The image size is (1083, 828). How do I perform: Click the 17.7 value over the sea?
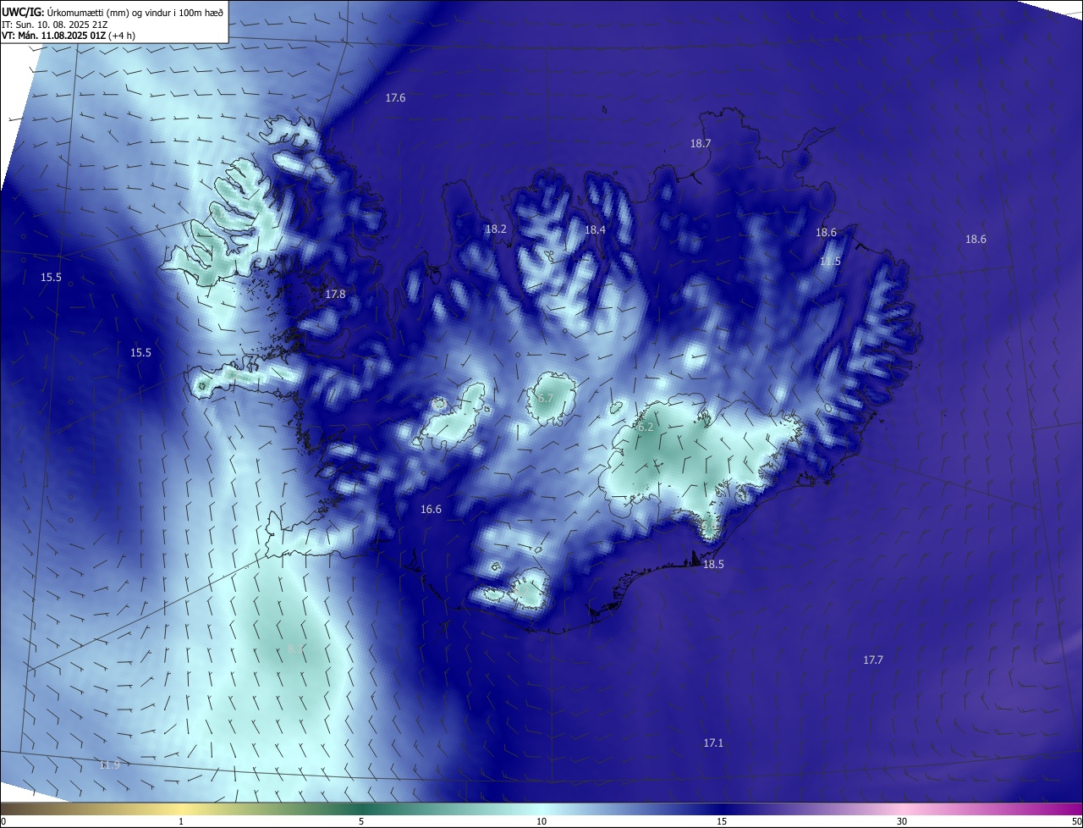[873, 660]
